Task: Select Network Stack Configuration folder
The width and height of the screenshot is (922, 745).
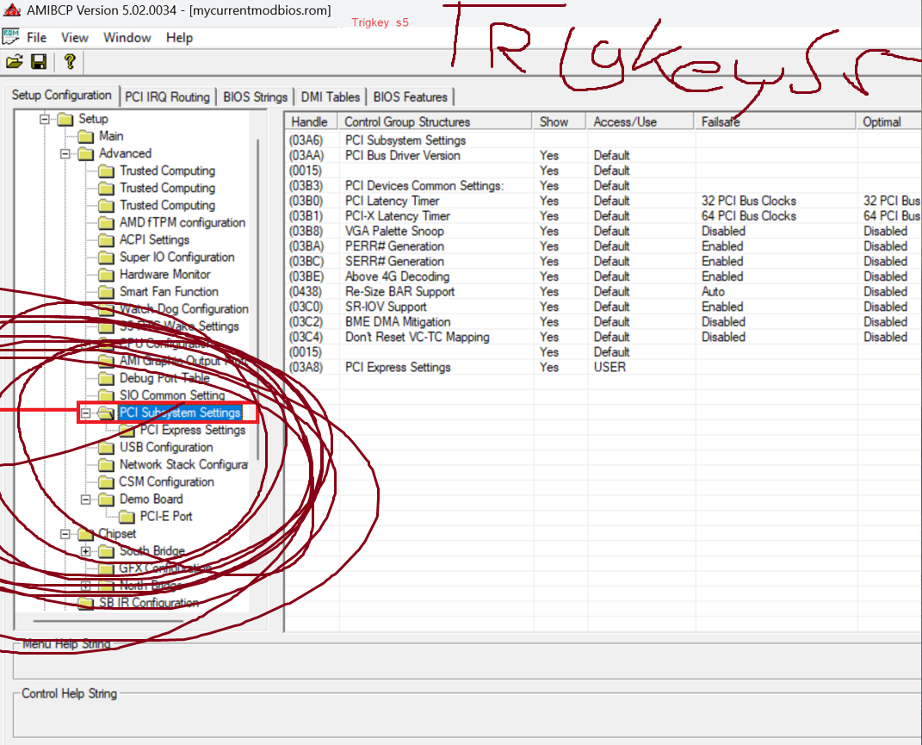Action: point(173,464)
